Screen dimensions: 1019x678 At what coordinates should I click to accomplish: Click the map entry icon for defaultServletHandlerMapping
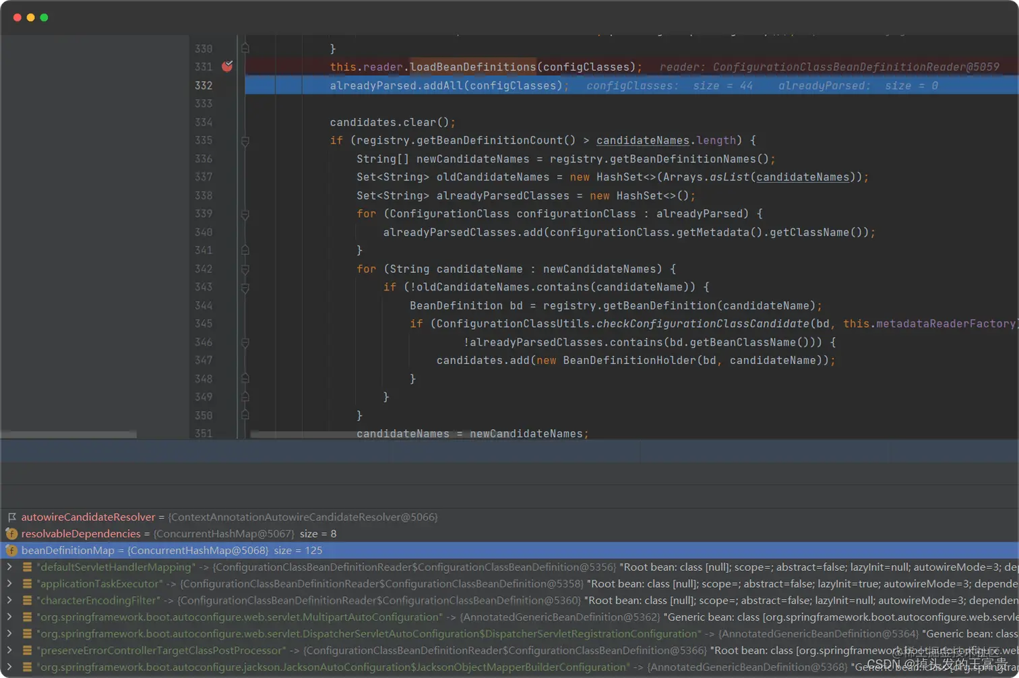28,567
